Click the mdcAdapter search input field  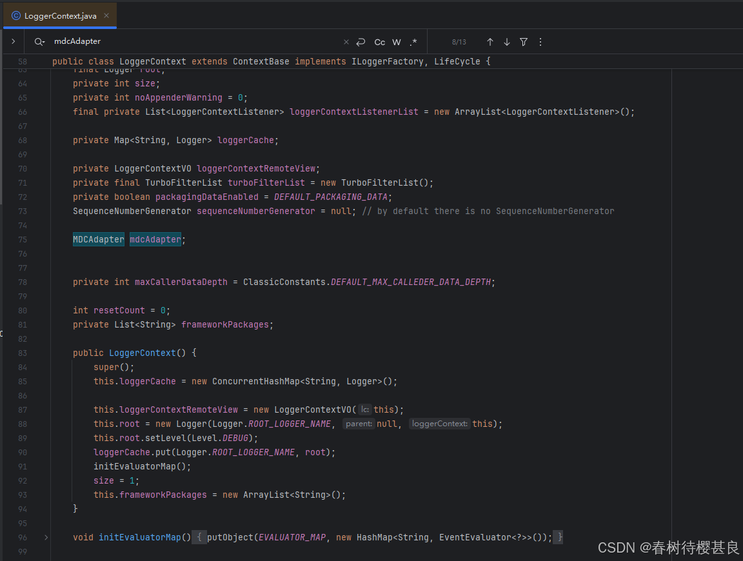(x=194, y=42)
